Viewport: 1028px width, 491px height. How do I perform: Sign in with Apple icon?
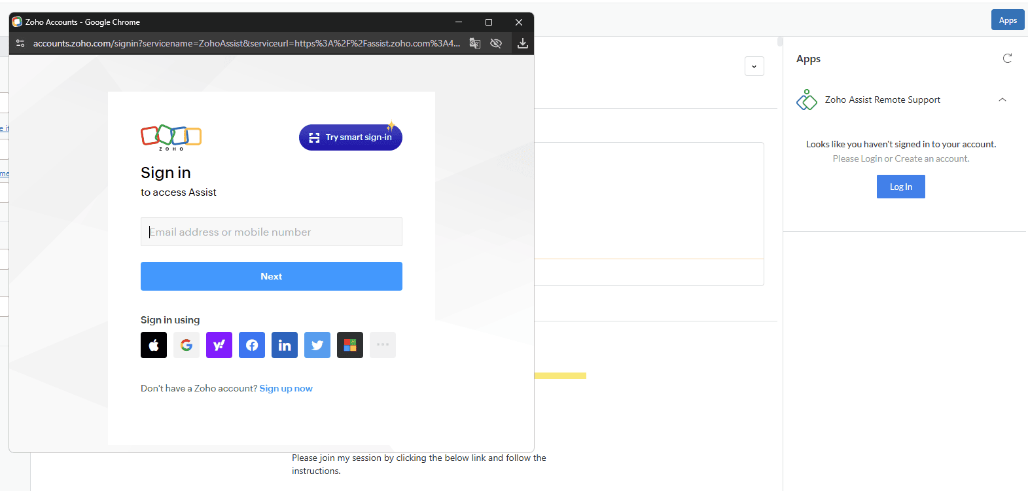(x=154, y=345)
